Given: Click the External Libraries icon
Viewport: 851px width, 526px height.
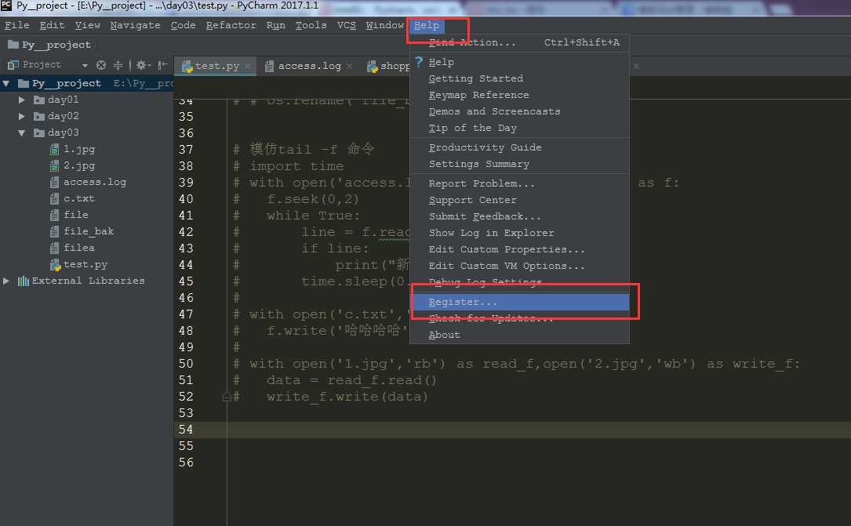Looking at the screenshot, I should 23,281.
